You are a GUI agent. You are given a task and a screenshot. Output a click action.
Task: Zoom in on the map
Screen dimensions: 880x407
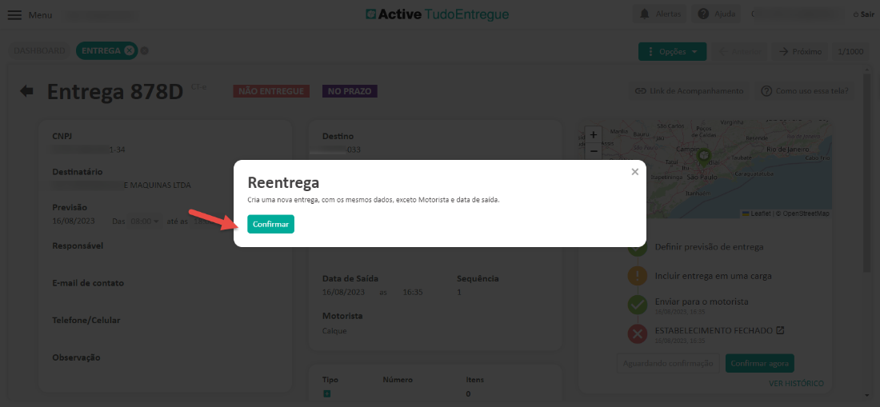(x=593, y=135)
